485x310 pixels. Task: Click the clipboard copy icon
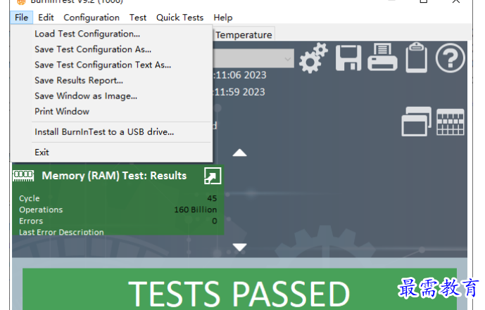click(416, 58)
